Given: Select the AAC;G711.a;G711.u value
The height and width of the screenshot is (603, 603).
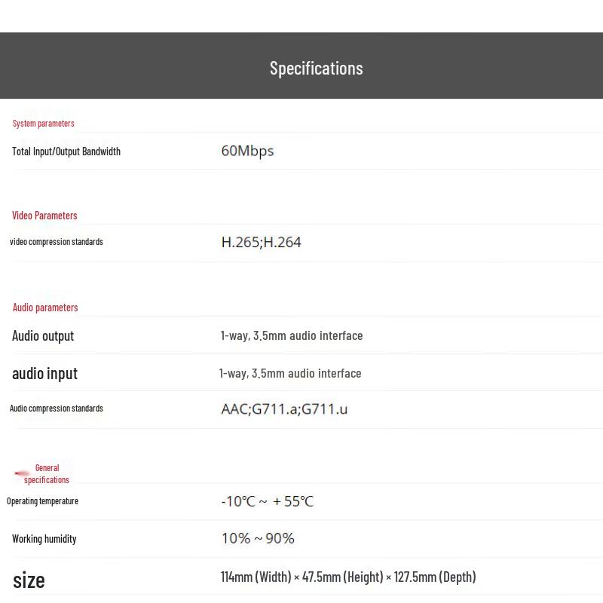Looking at the screenshot, I should (285, 409).
